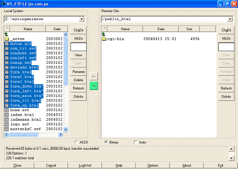Image resolution: width=238 pixels, height=169 pixels.
Task: Click the local Rename button
Action: [x=79, y=72]
